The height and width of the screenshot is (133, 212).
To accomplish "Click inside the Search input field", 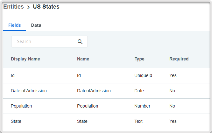I will point(45,42).
